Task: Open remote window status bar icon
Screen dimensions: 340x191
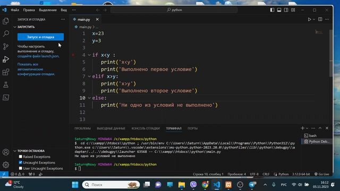Action: 4,174
